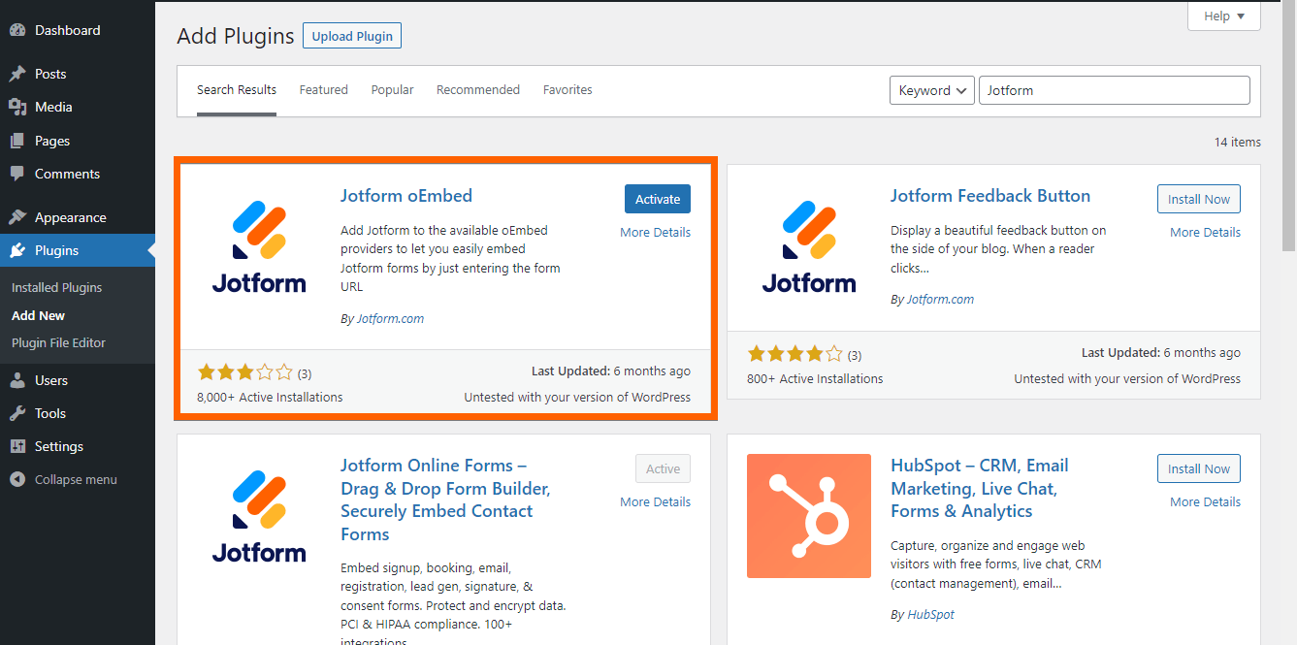The image size is (1297, 645).
Task: Open More Details for HubSpot plugin
Action: click(x=1205, y=501)
